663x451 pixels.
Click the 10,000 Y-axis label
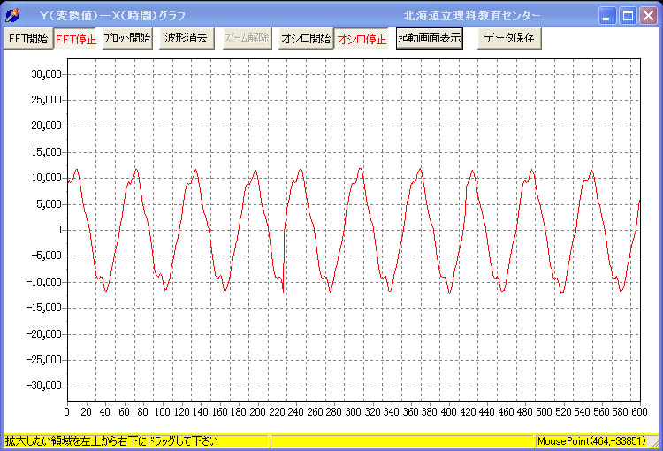coord(47,178)
